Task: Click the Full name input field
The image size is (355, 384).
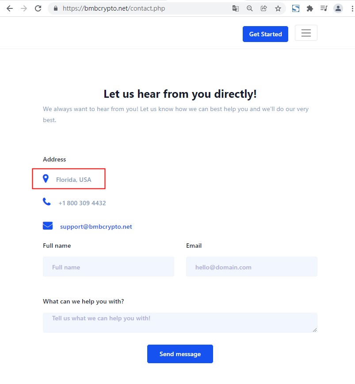Action: click(108, 267)
